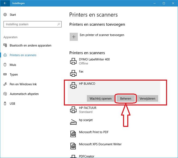Click the Fax printer icon

(x=73, y=73)
